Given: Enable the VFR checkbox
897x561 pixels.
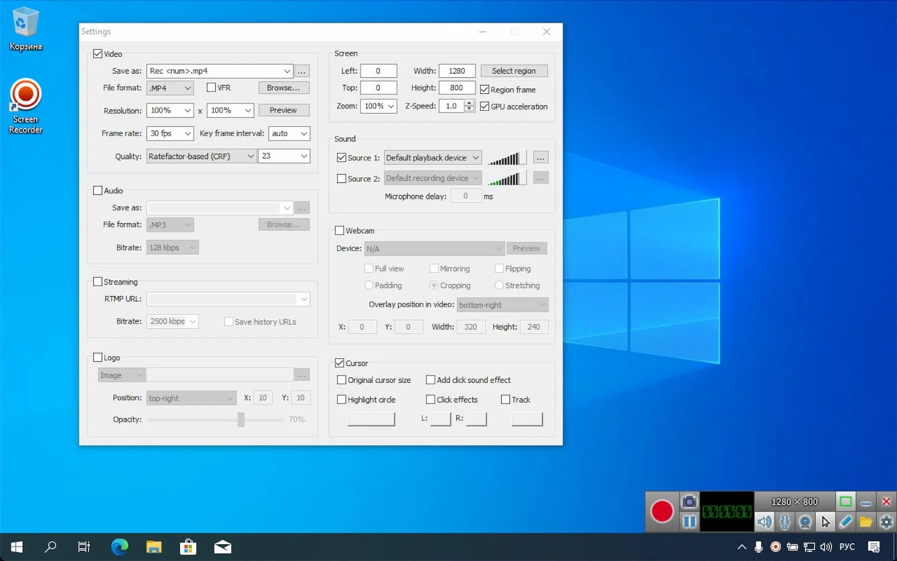Looking at the screenshot, I should 211,87.
